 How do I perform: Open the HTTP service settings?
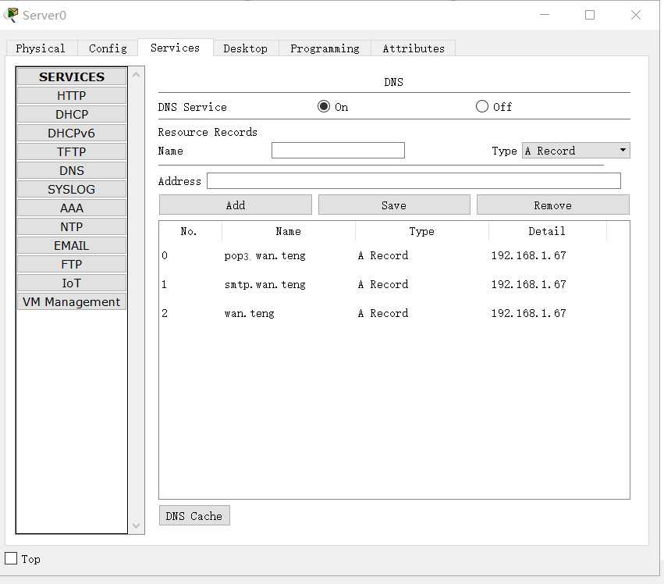[72, 96]
